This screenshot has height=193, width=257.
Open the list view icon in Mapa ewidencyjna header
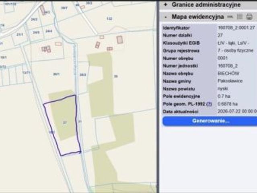240,16
